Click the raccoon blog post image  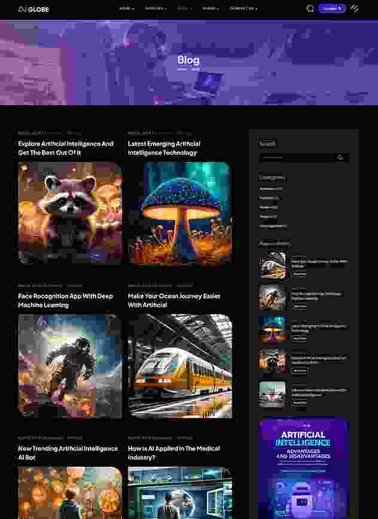tap(70, 213)
